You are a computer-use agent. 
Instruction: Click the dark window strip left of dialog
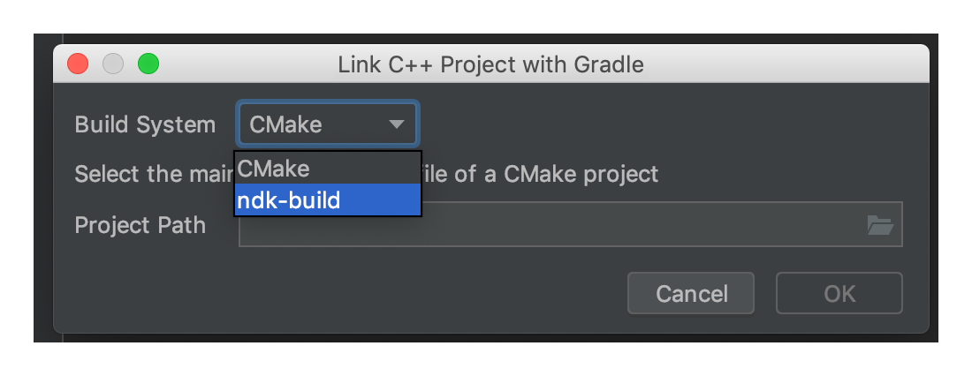(x=49, y=188)
